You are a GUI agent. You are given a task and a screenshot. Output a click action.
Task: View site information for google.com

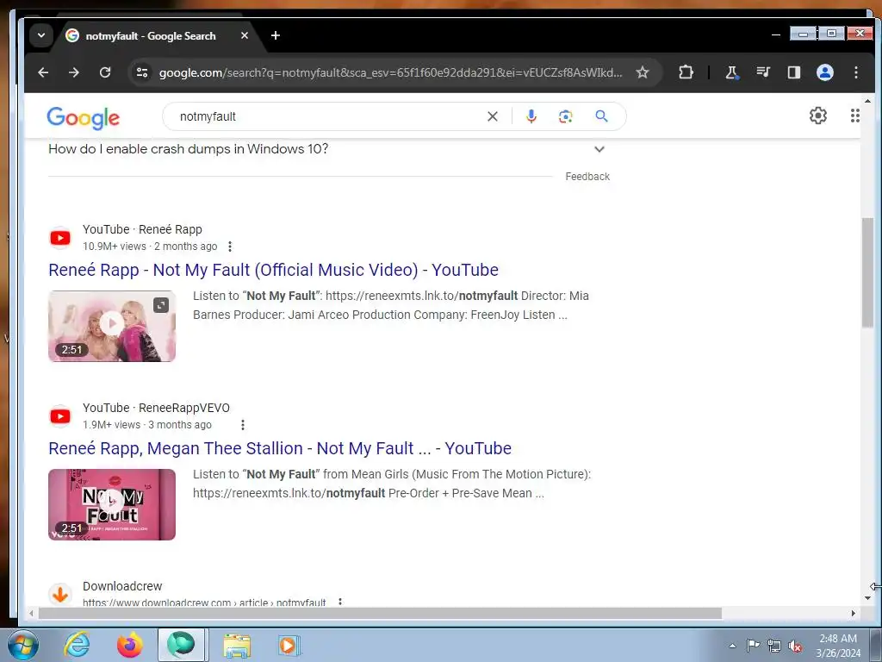coord(142,72)
